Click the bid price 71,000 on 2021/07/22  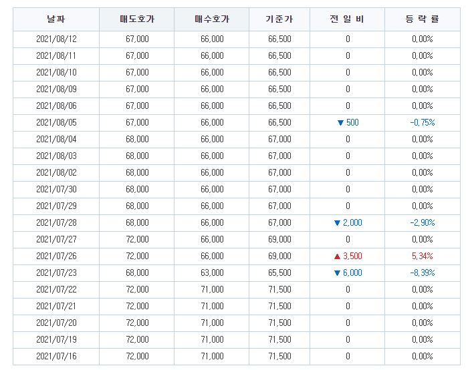click(212, 289)
